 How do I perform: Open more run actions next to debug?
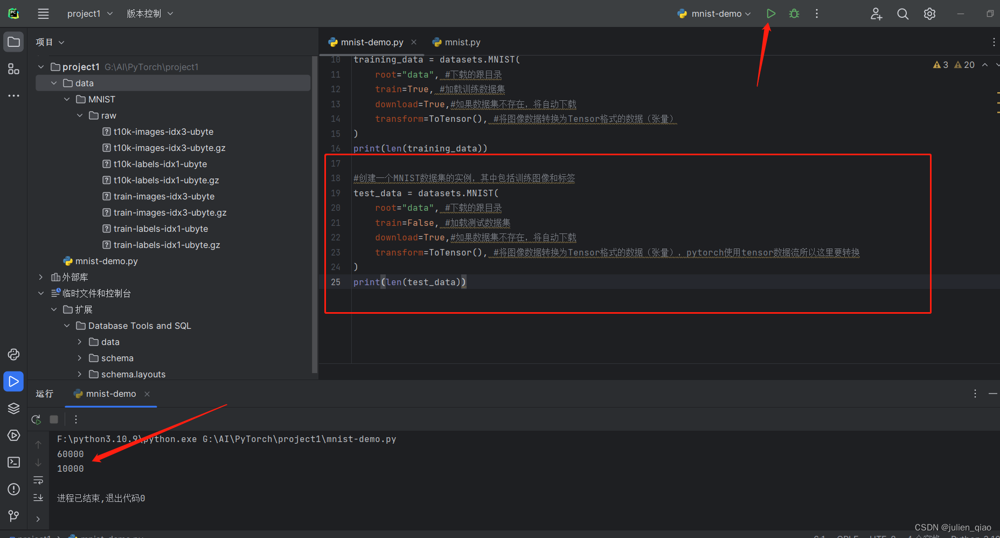817,14
